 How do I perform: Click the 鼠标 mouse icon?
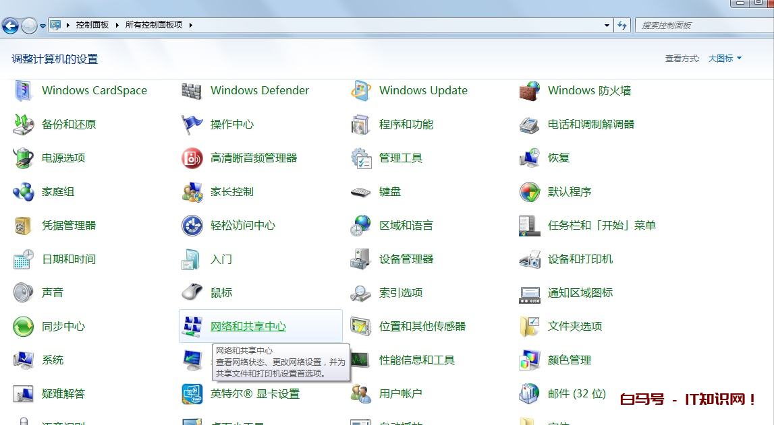tap(192, 293)
